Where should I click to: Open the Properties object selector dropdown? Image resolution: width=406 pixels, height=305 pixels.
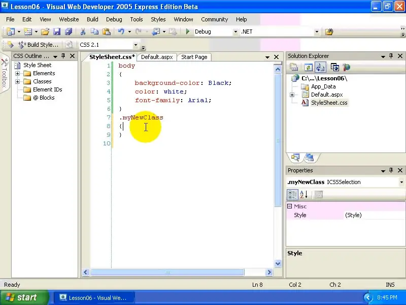pos(401,182)
